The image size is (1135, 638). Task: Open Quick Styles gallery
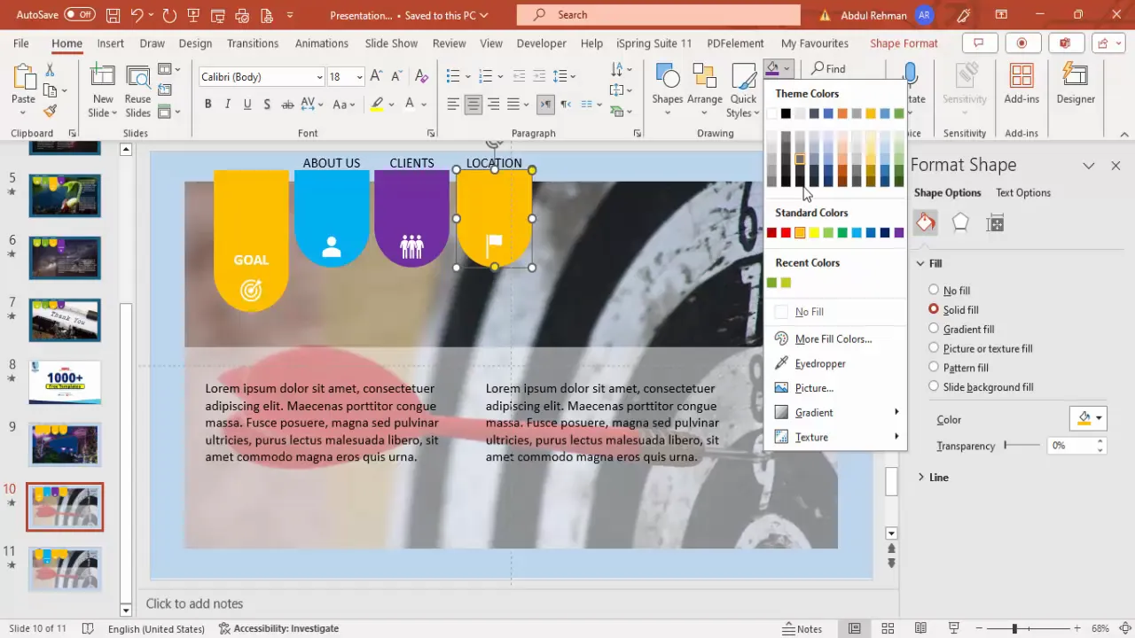(743, 90)
